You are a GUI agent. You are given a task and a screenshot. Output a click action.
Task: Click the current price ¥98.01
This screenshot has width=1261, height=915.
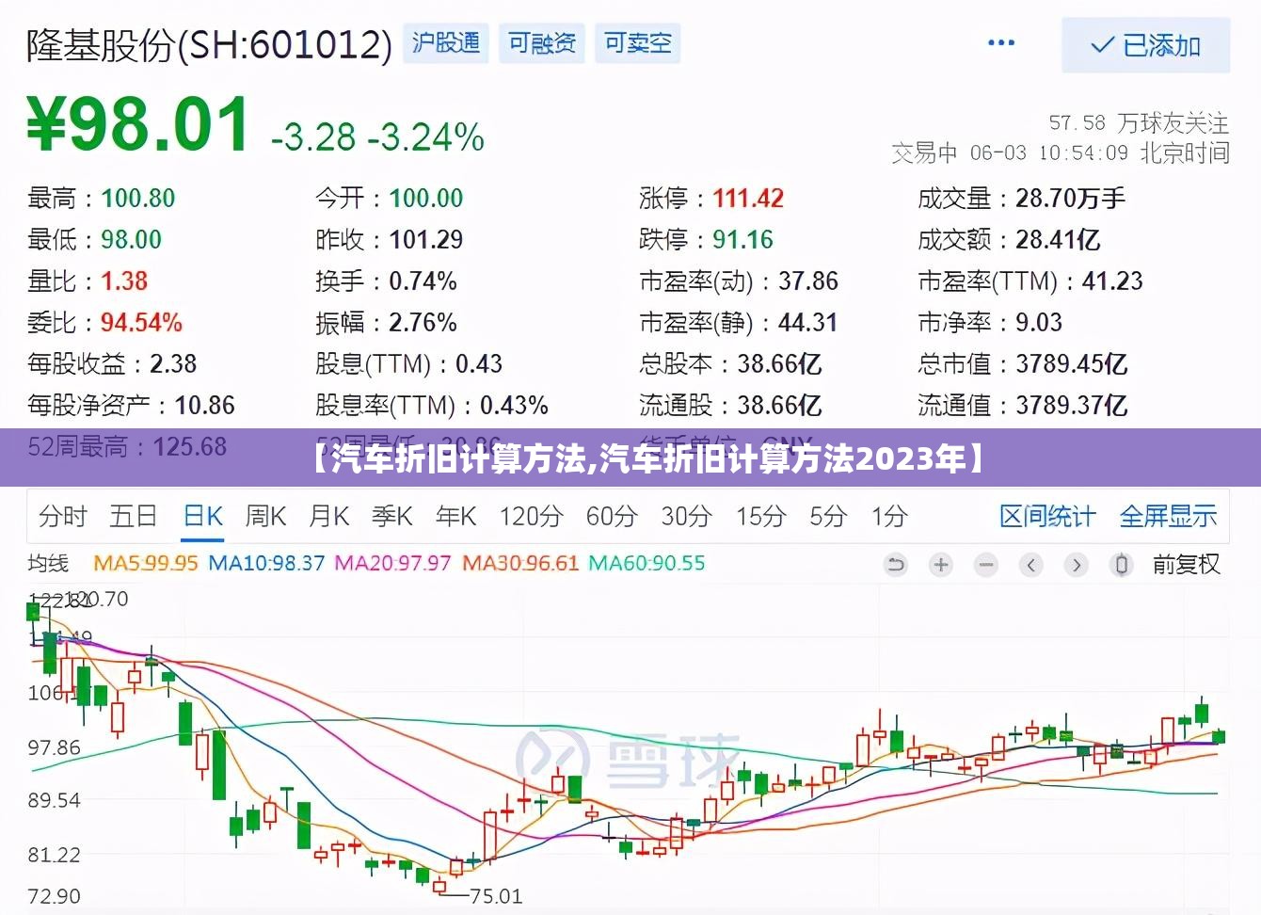coord(139,123)
